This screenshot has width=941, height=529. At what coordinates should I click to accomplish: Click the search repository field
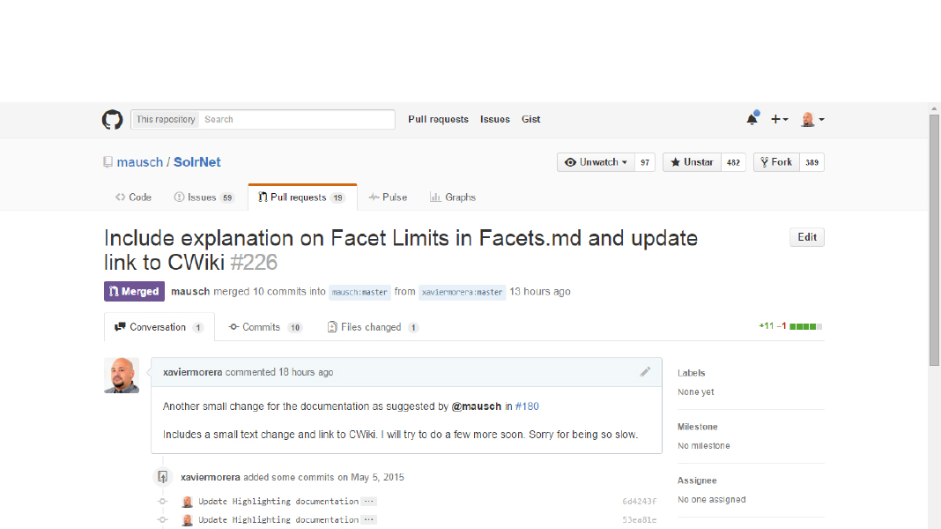coord(297,120)
